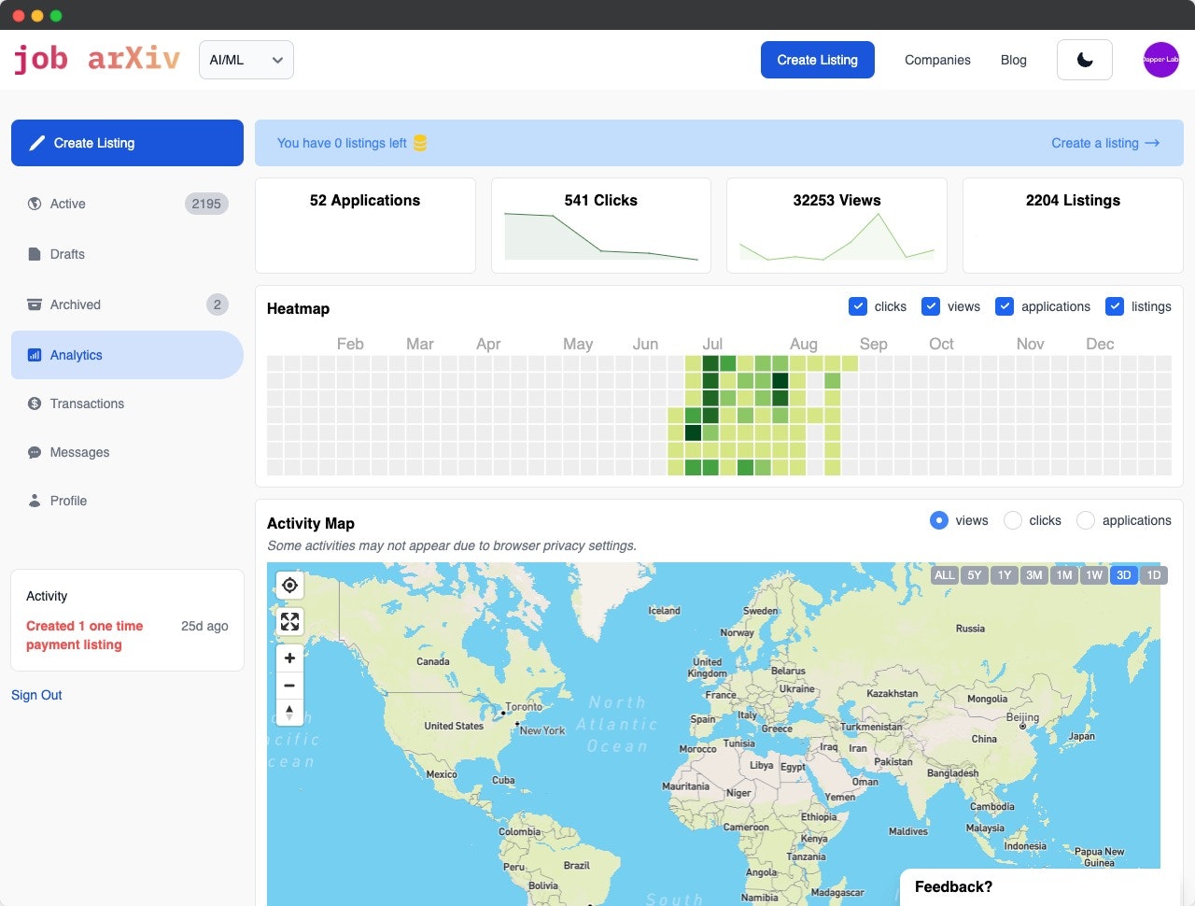The image size is (1195, 906).
Task: Click the pencil icon in Create Listing sidebar button
Action: point(37,143)
